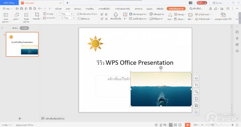This screenshot has height=127, width=241.
Task: Print the presentation using the printer icon
Action: pos(30,9)
